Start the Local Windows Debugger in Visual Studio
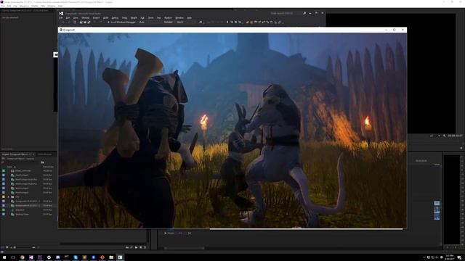465x261 pixels. [121, 22]
